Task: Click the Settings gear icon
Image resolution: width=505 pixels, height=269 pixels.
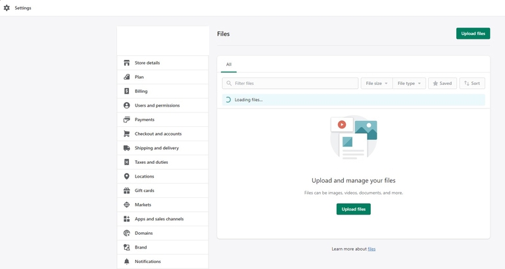Action: (7, 8)
